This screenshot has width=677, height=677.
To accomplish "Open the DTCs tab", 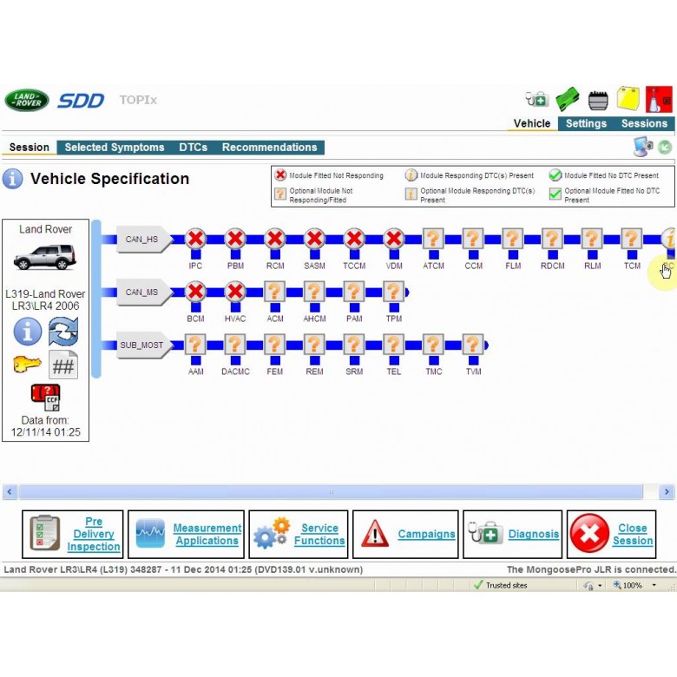I will pos(193,148).
